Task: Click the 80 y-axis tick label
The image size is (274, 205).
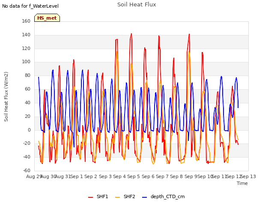Action: [x=27, y=76]
